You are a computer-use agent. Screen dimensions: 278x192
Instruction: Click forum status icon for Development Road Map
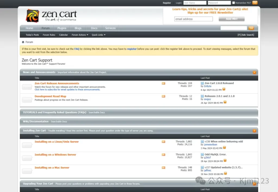click(27, 100)
